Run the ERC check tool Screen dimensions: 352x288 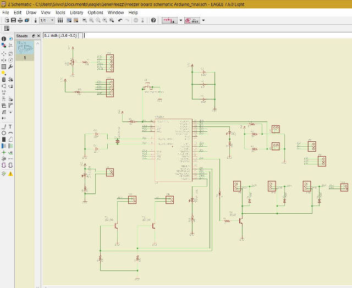click(x=4, y=174)
